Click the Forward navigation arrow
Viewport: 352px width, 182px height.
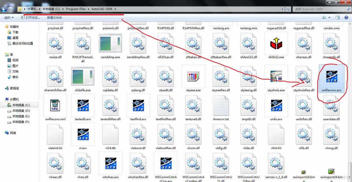coord(10,9)
